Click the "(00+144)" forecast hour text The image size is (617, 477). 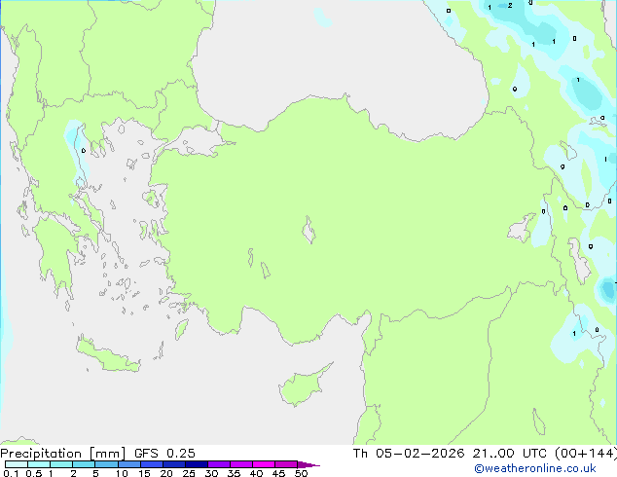(586, 454)
